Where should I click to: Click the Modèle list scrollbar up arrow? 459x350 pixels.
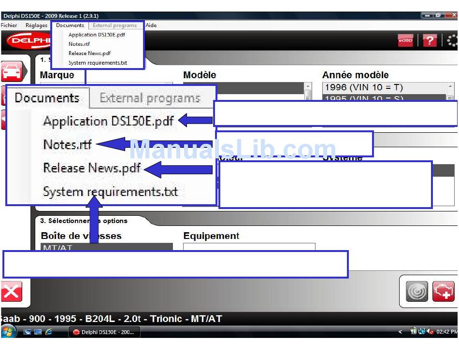[x=308, y=86]
